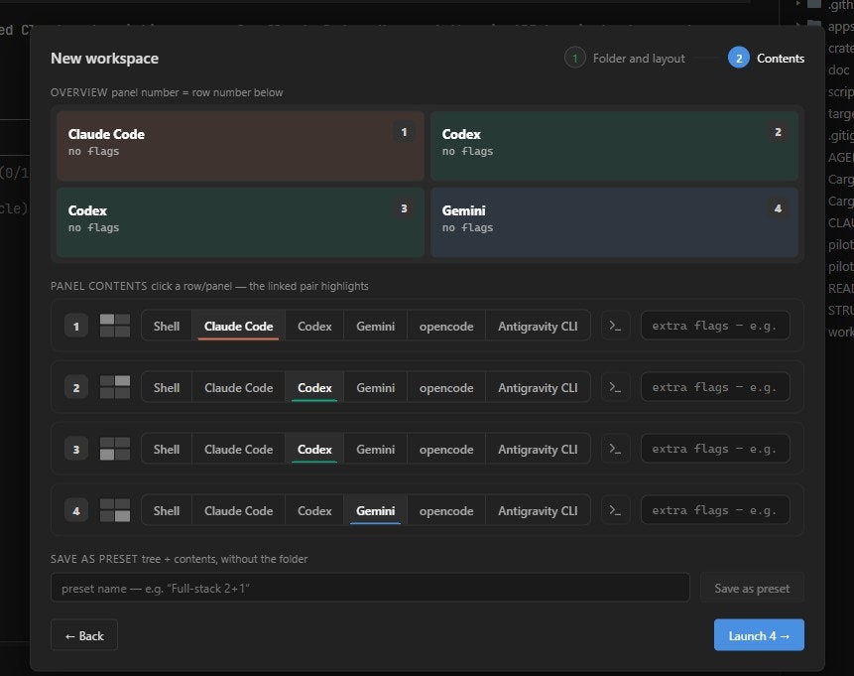Choose Codex in row 1
The height and width of the screenshot is (676, 854).
point(314,326)
